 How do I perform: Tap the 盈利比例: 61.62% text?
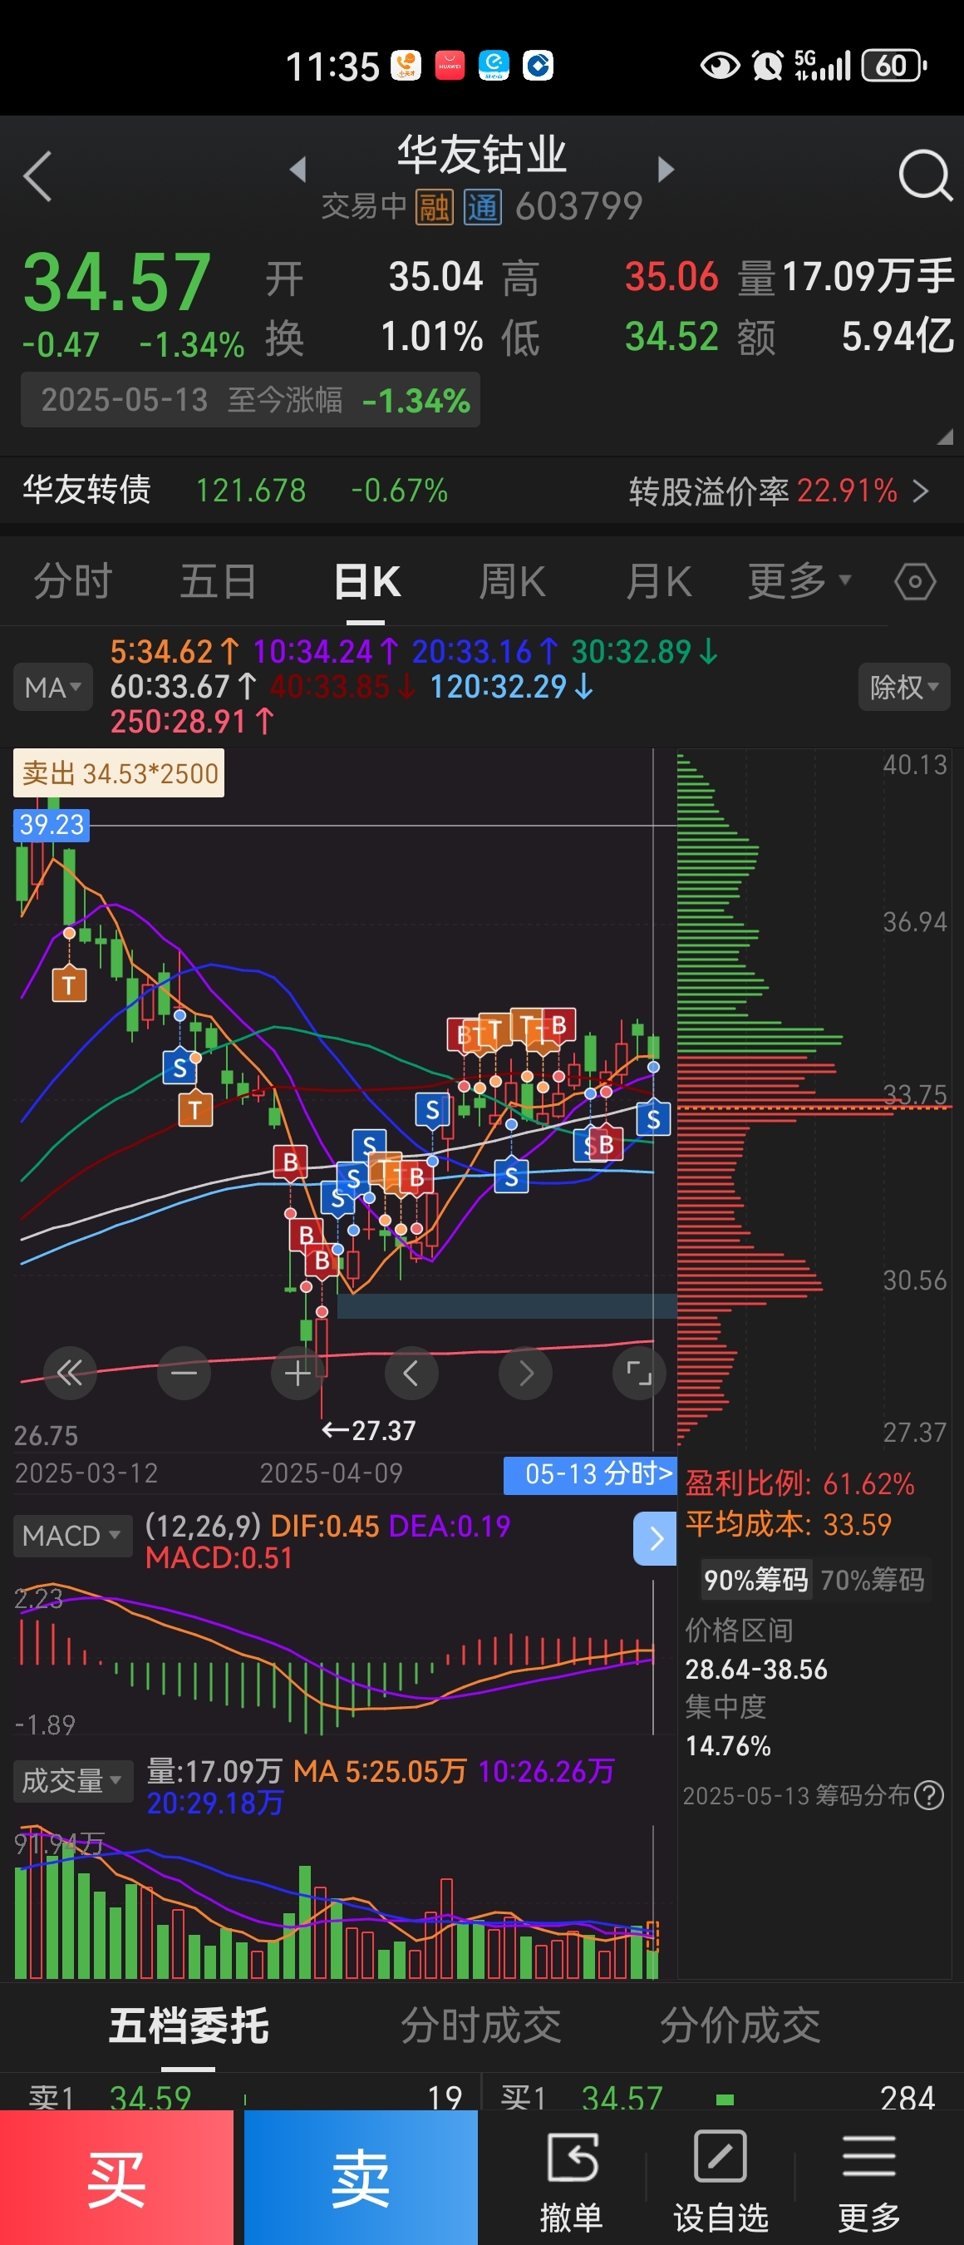pos(799,1483)
